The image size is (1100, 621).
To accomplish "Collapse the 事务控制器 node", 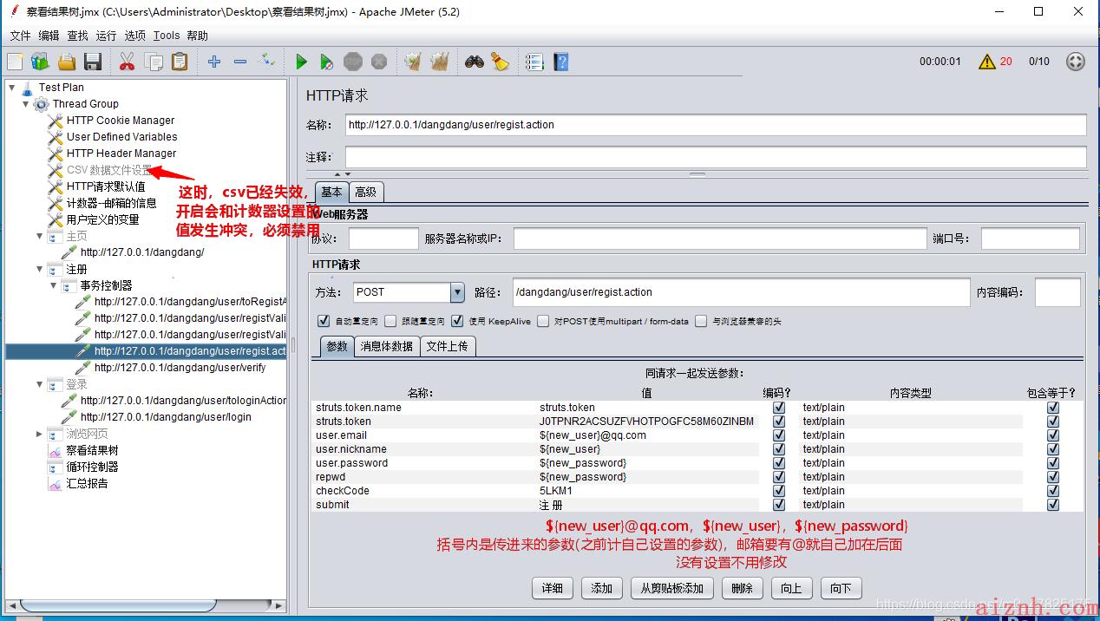I will [53, 285].
